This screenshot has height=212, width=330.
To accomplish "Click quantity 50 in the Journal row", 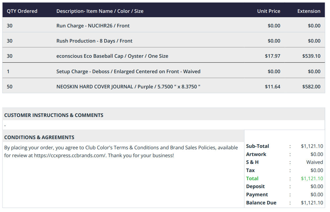I will 10,87.
